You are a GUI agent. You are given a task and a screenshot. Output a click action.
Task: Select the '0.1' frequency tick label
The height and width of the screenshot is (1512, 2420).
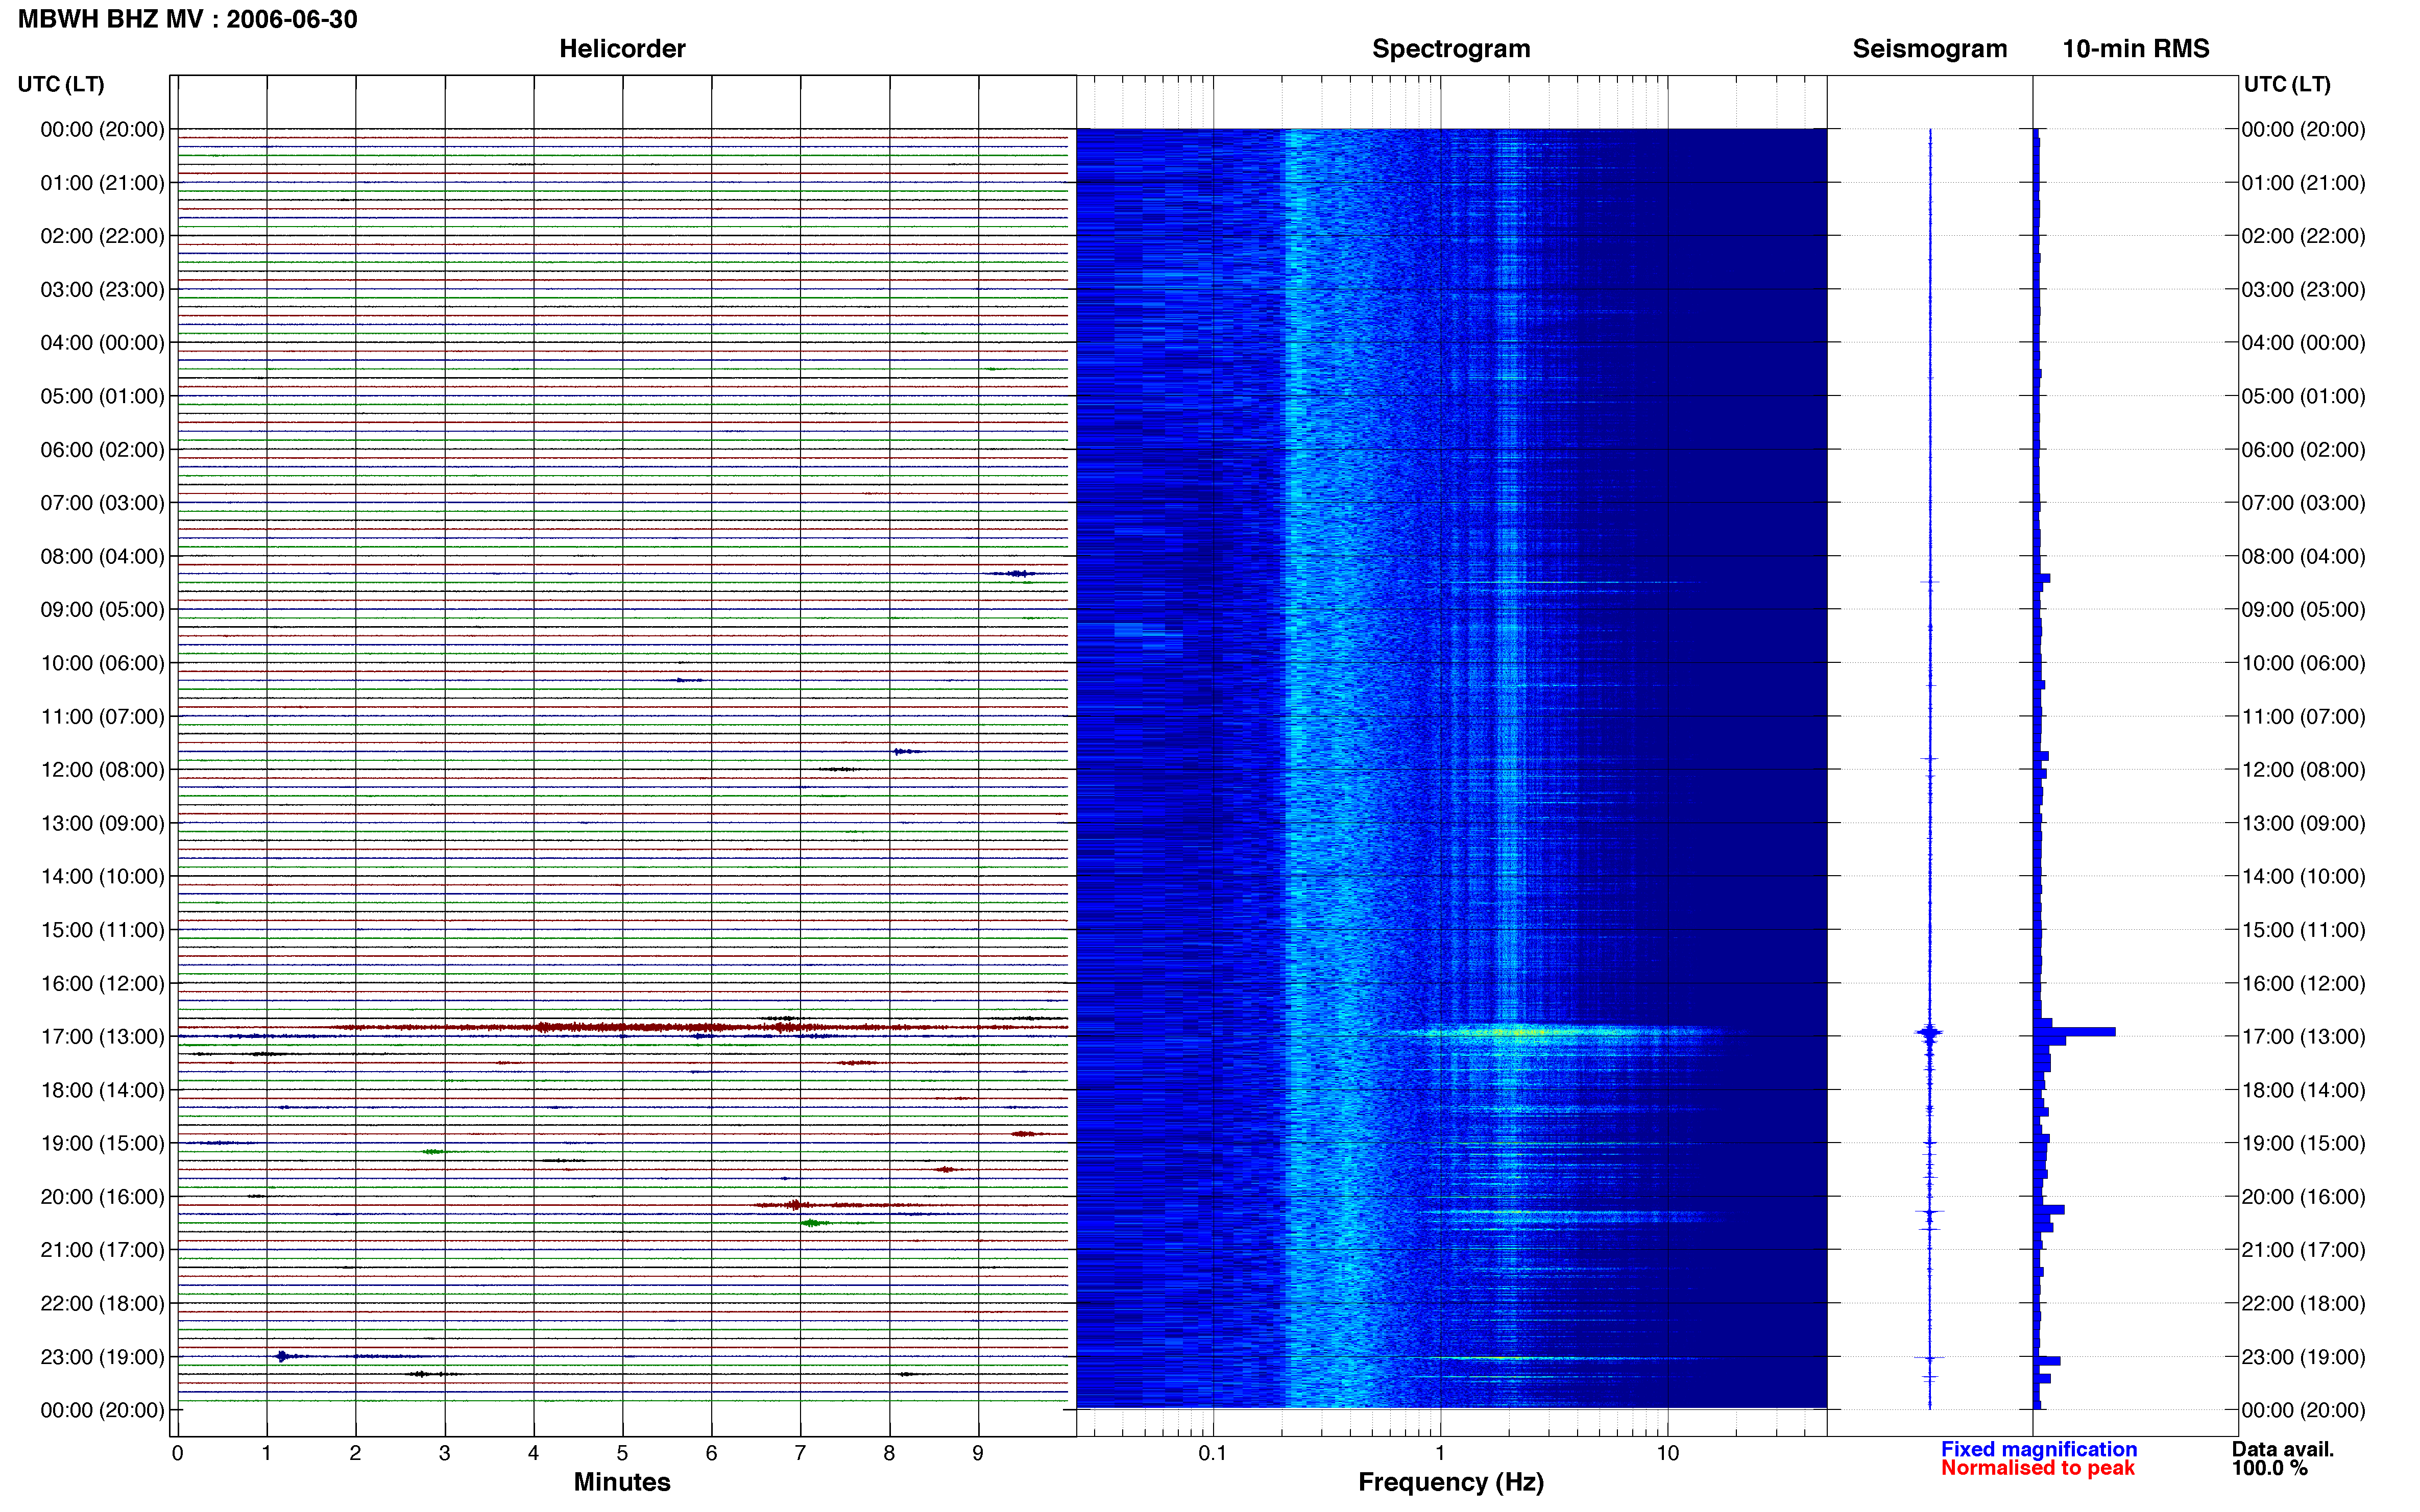click(1213, 1454)
